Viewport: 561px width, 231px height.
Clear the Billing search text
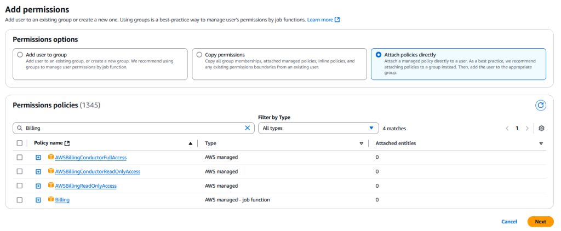(247, 128)
